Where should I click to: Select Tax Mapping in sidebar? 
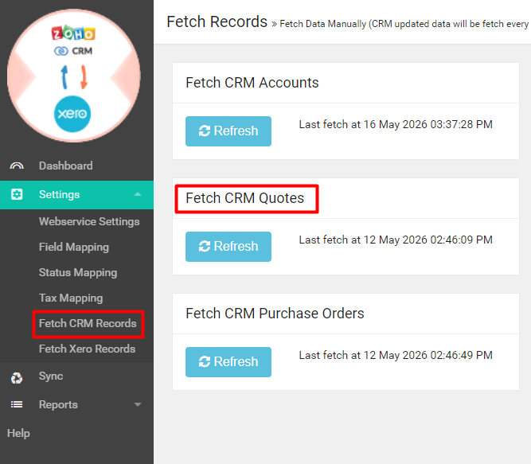tap(71, 298)
